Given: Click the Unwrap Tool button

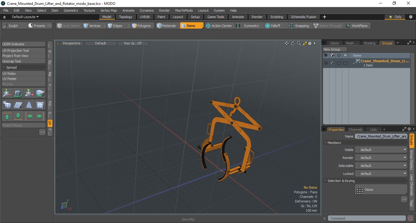Looking at the screenshot, I should pyautogui.click(x=24, y=61).
